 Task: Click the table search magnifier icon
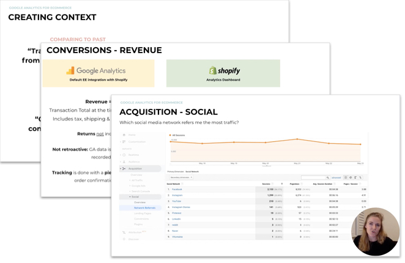pyautogui.click(x=328, y=177)
